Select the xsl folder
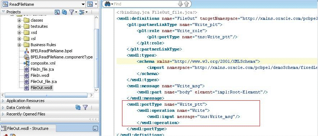 pyautogui.click(x=33, y=39)
